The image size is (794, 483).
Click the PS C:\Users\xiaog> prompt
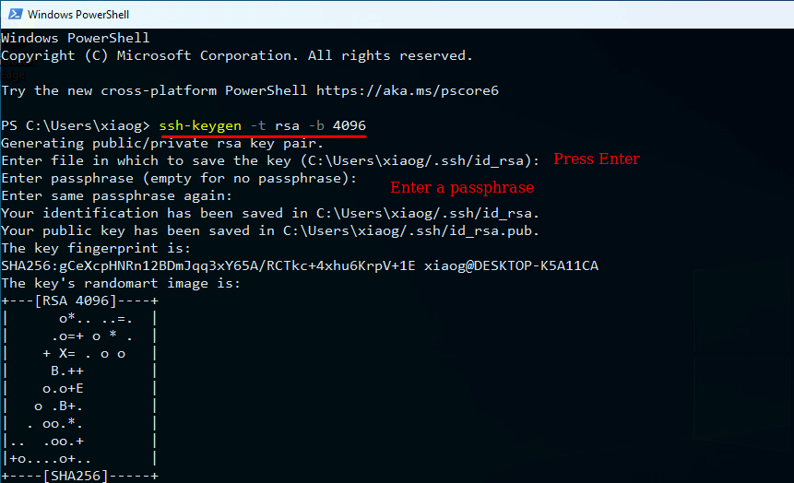[x=76, y=124]
